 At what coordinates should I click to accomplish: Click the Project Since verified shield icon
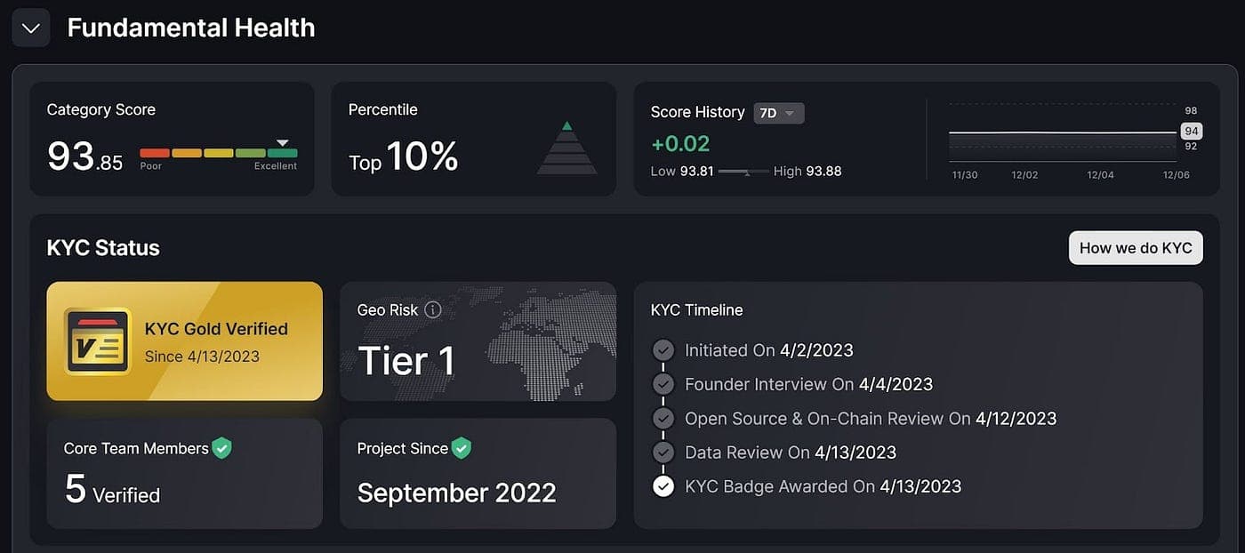pyautogui.click(x=461, y=448)
